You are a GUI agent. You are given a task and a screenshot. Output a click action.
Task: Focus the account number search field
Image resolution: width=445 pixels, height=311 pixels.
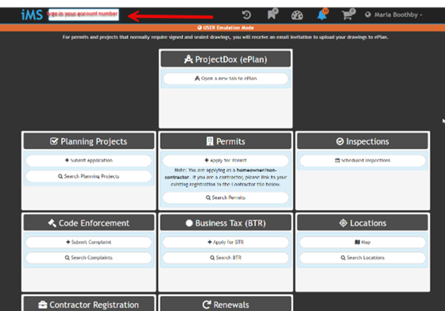pos(84,14)
